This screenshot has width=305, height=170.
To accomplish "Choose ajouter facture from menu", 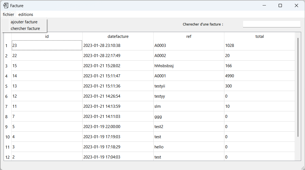I will 24,22.
